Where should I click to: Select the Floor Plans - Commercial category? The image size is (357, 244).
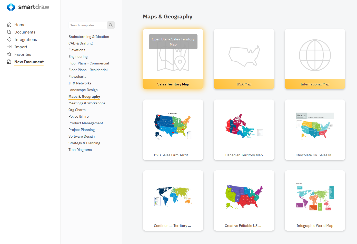pos(89,63)
